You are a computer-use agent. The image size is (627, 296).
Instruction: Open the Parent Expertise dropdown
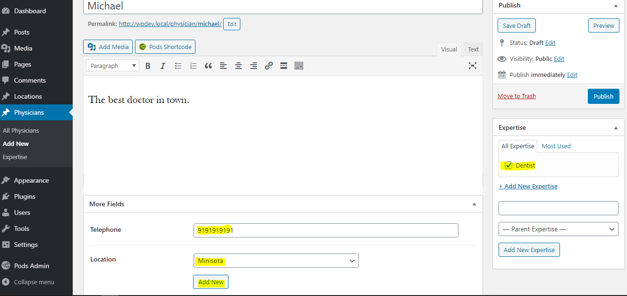pyautogui.click(x=559, y=229)
